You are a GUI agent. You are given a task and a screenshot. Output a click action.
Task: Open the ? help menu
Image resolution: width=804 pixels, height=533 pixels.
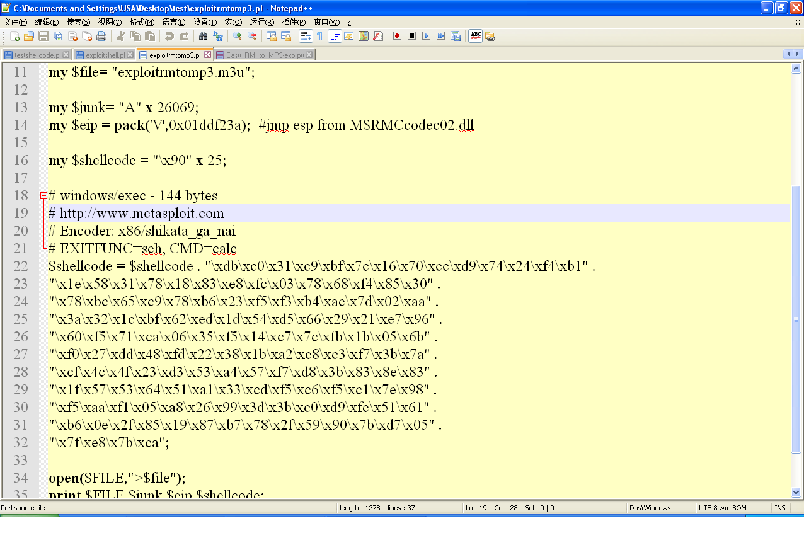[349, 22]
